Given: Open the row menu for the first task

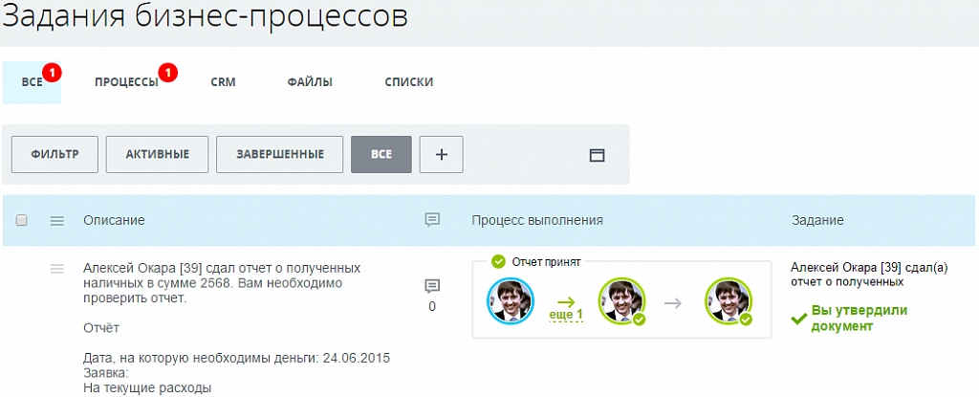Looking at the screenshot, I should coord(56,269).
